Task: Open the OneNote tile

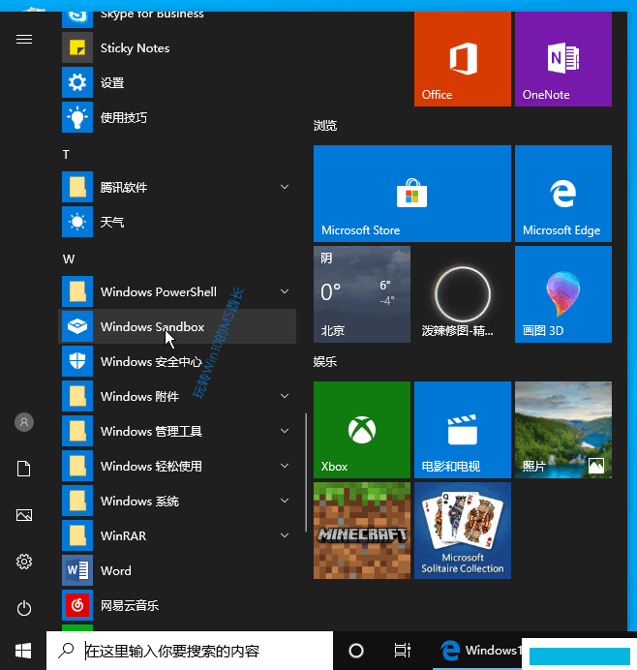Action: [563, 59]
